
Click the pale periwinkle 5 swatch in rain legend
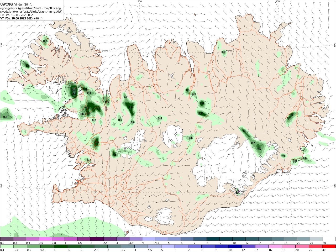tap(168, 246)
